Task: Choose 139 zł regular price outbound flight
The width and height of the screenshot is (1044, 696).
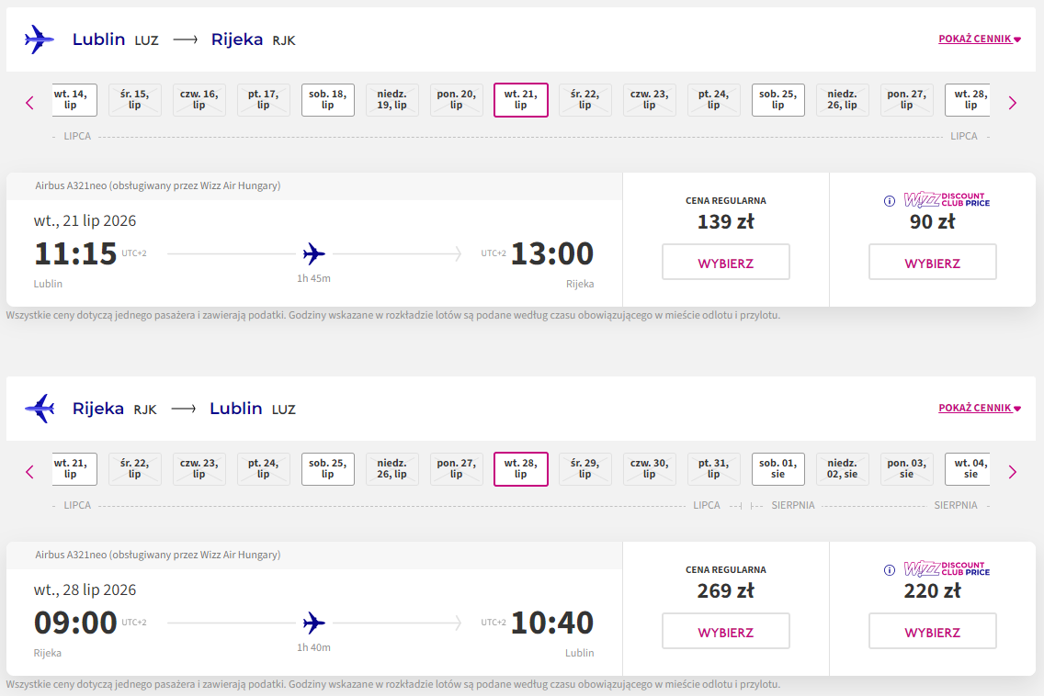Action: coord(726,263)
